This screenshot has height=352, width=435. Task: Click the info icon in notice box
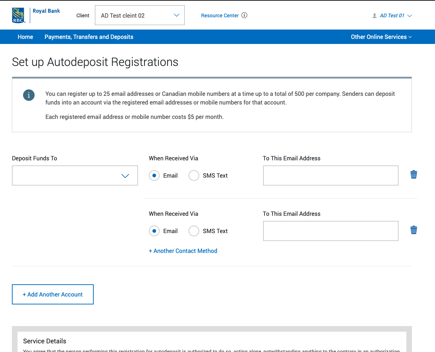point(29,95)
